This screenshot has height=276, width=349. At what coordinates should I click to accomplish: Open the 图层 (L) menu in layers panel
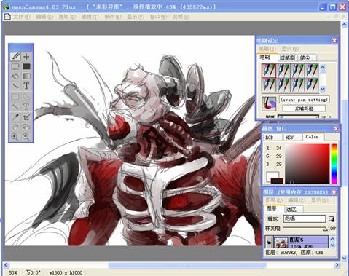pyautogui.click(x=275, y=200)
